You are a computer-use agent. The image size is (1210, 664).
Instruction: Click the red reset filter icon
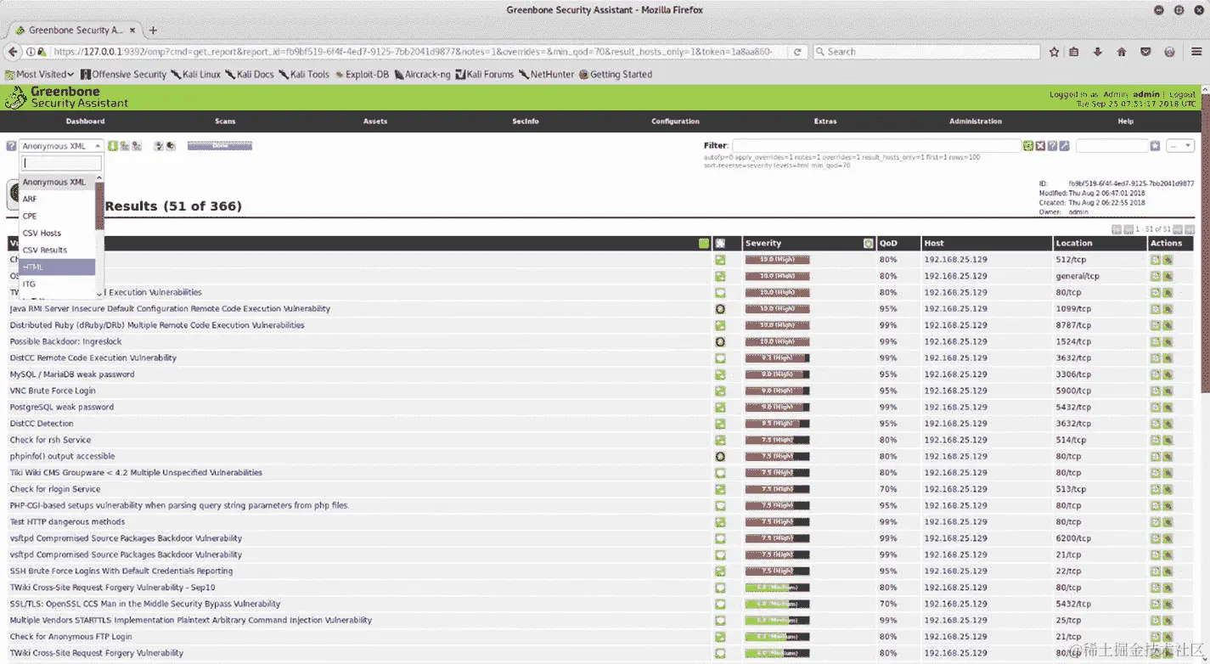pos(1040,146)
